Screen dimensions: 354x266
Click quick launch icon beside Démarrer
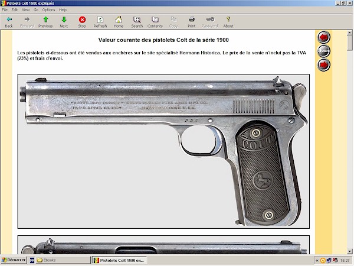(x=32, y=260)
